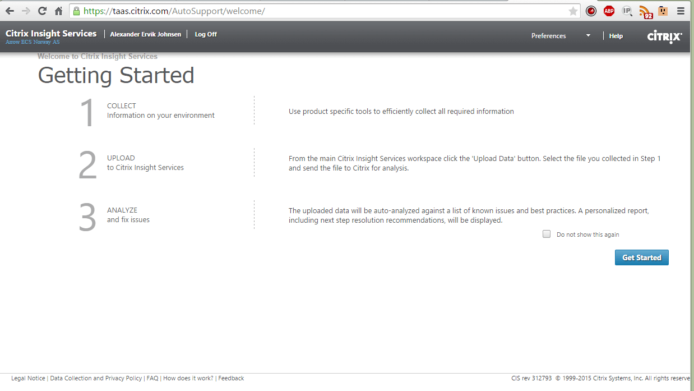This screenshot has width=694, height=391.
Task: Click the large step number 2
Action: click(x=88, y=165)
